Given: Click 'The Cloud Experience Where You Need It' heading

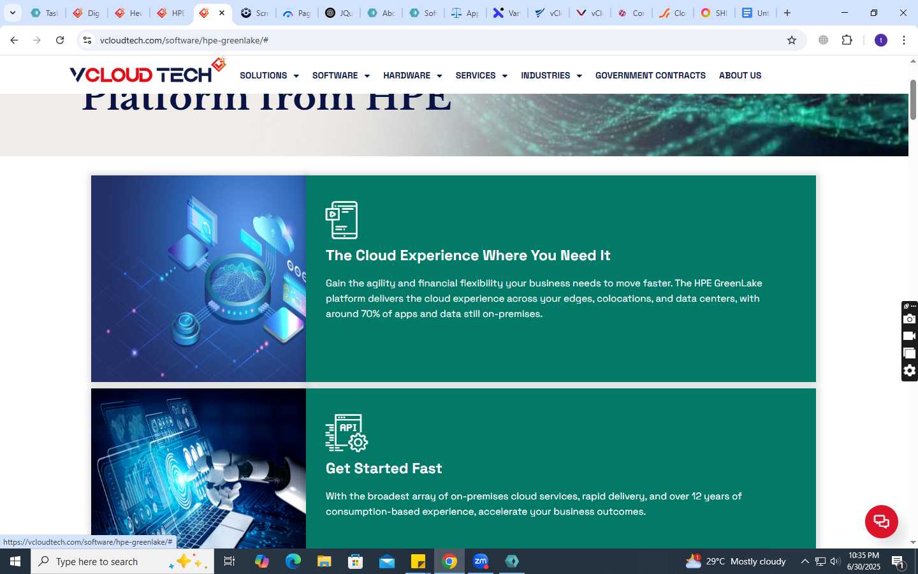Looking at the screenshot, I should 468,255.
